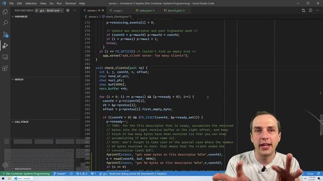Switch to server.c editor tab
This screenshot has height=181, width=323.
coord(93,11)
